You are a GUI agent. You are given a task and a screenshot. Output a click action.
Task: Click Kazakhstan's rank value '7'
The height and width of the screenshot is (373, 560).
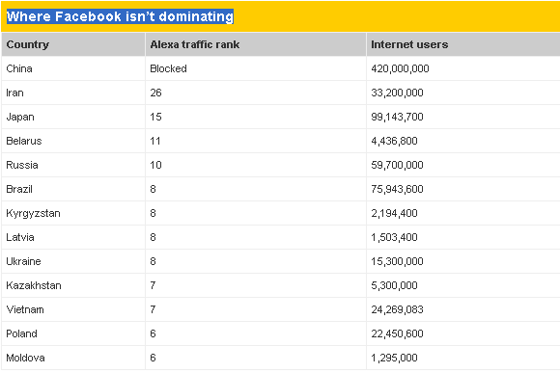point(153,285)
